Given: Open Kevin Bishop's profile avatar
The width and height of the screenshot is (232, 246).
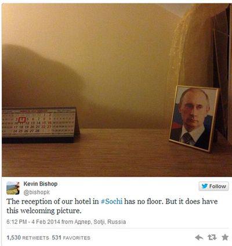Looking at the screenshot, I should (13, 188).
